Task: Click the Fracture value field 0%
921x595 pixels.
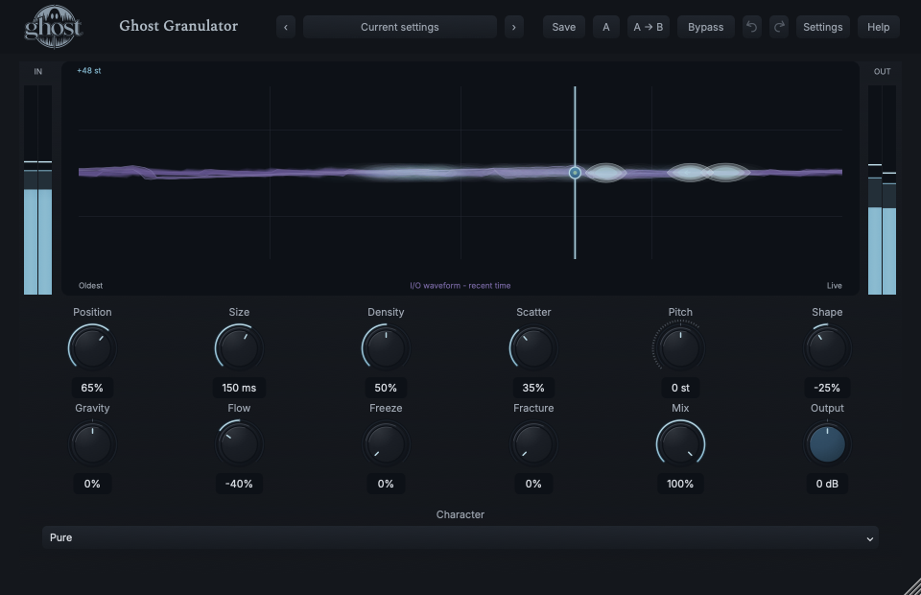Action: point(533,484)
